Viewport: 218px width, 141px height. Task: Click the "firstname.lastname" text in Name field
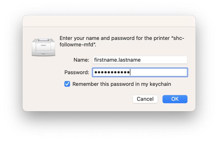117,60
